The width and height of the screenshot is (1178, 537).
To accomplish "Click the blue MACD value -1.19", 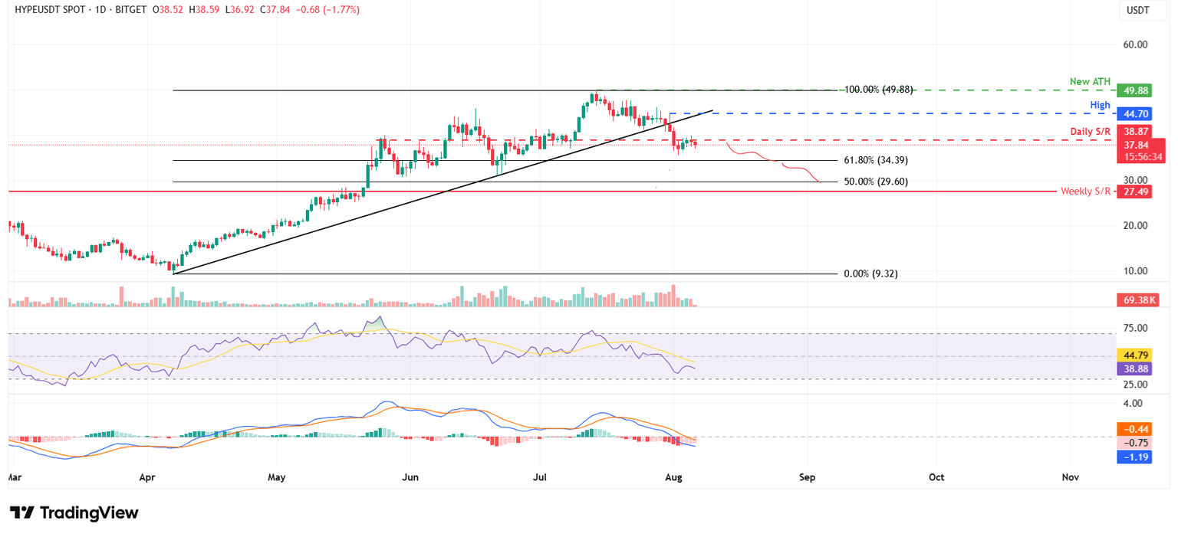I will 1135,457.
